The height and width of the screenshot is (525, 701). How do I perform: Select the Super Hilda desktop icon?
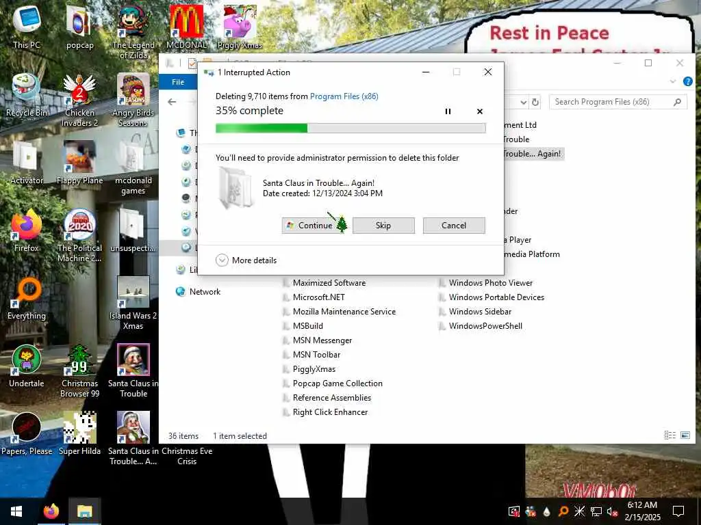coord(79,433)
